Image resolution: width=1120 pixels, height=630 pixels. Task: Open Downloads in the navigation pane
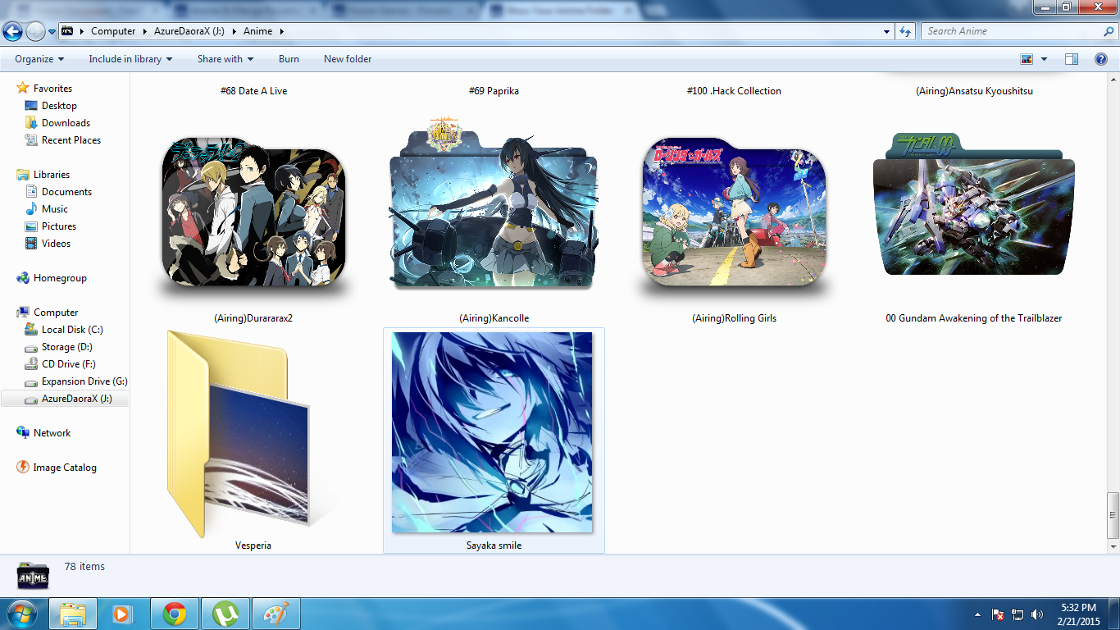click(x=66, y=123)
